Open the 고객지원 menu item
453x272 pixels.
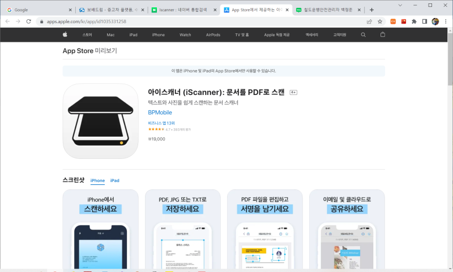point(339,34)
